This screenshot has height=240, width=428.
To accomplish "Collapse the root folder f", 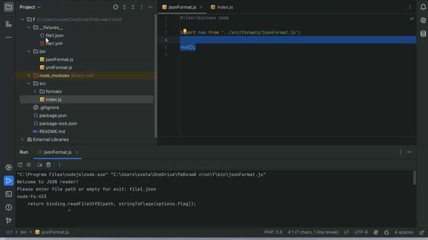I will point(23,19).
